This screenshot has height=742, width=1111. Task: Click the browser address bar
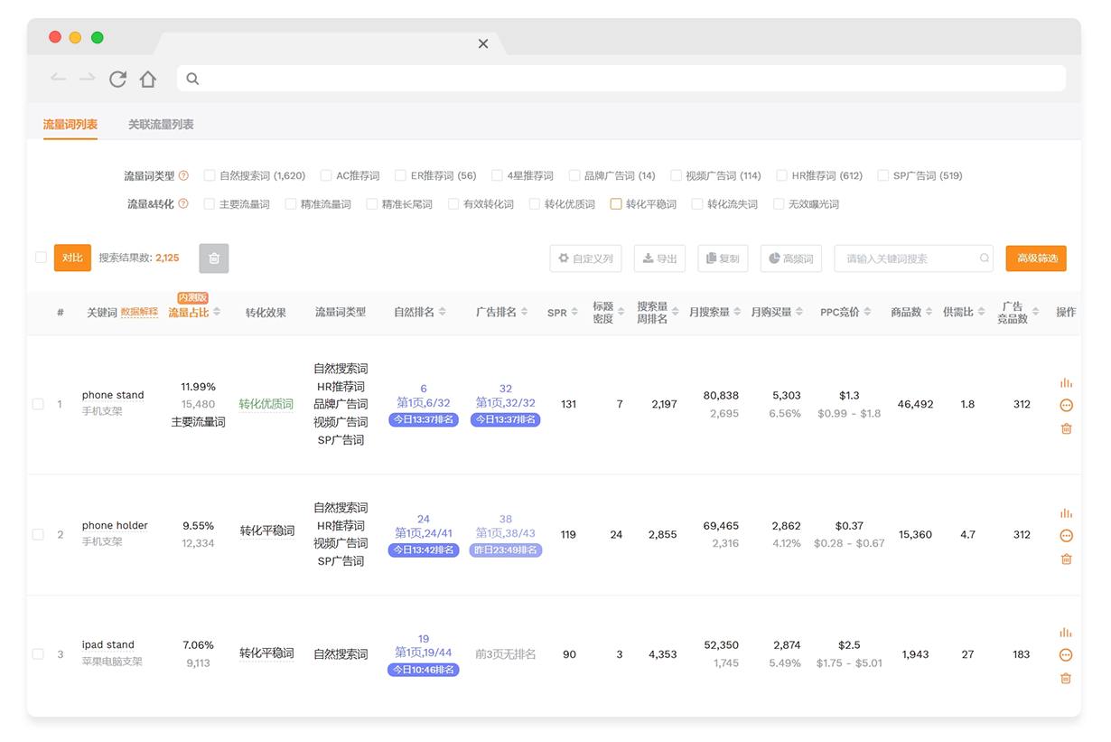click(623, 79)
